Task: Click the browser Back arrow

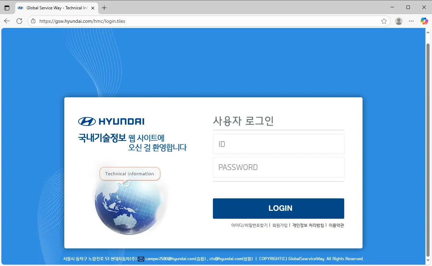Action: [x=7, y=21]
